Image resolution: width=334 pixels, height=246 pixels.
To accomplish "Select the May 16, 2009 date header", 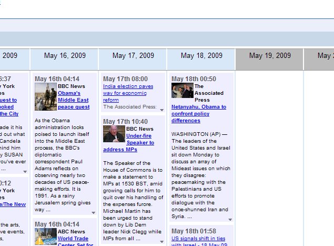I will 65,56.
